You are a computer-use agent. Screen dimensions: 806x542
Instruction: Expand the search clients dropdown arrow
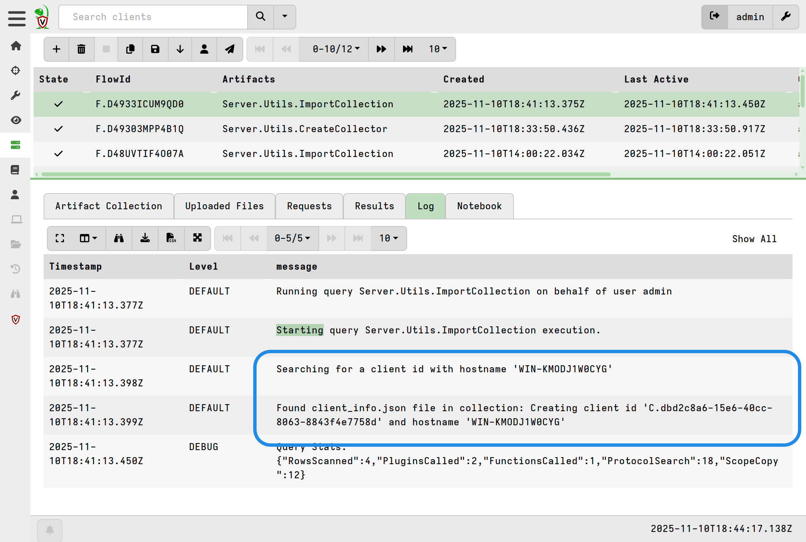[x=284, y=16]
